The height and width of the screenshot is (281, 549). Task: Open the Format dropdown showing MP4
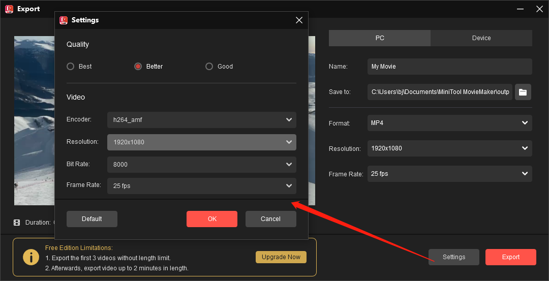449,123
